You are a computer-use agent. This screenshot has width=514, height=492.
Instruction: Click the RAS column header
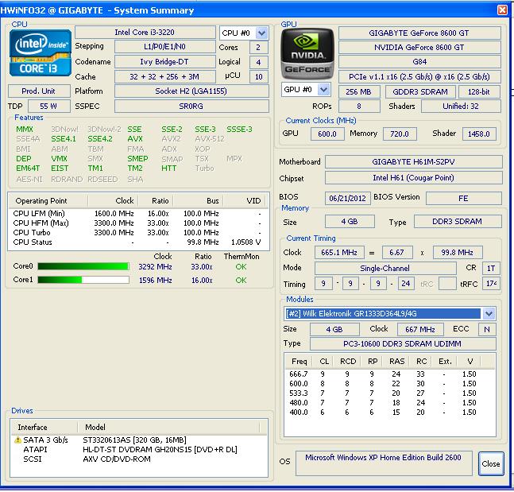(396, 362)
